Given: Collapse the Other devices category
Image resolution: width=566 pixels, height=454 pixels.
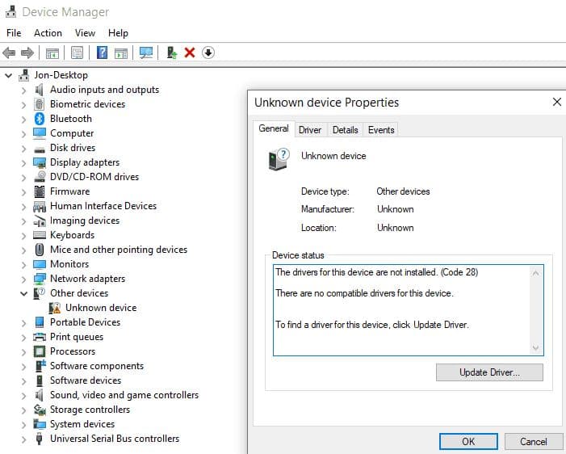Looking at the screenshot, I should coord(23,293).
